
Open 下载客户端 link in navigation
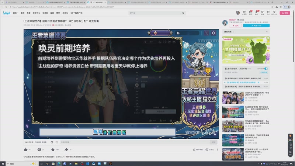pos(77,13)
